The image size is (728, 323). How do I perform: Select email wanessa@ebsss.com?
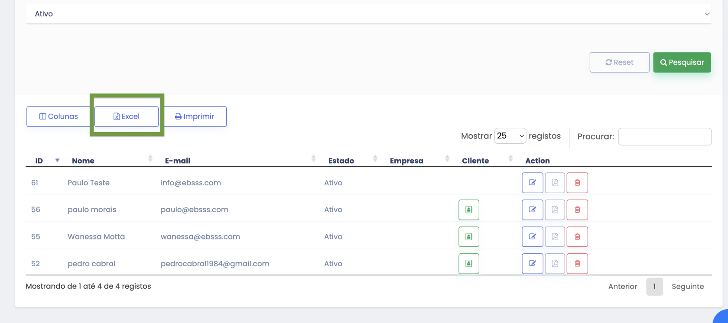[200, 237]
